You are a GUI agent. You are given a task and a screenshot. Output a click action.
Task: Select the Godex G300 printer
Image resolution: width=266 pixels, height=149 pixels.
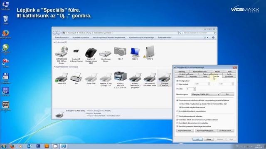91,79
